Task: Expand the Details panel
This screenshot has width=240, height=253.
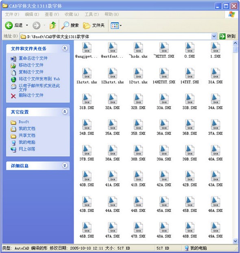Action: tap(65, 165)
